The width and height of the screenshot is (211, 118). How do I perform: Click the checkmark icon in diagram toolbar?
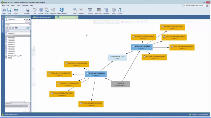click(142, 22)
